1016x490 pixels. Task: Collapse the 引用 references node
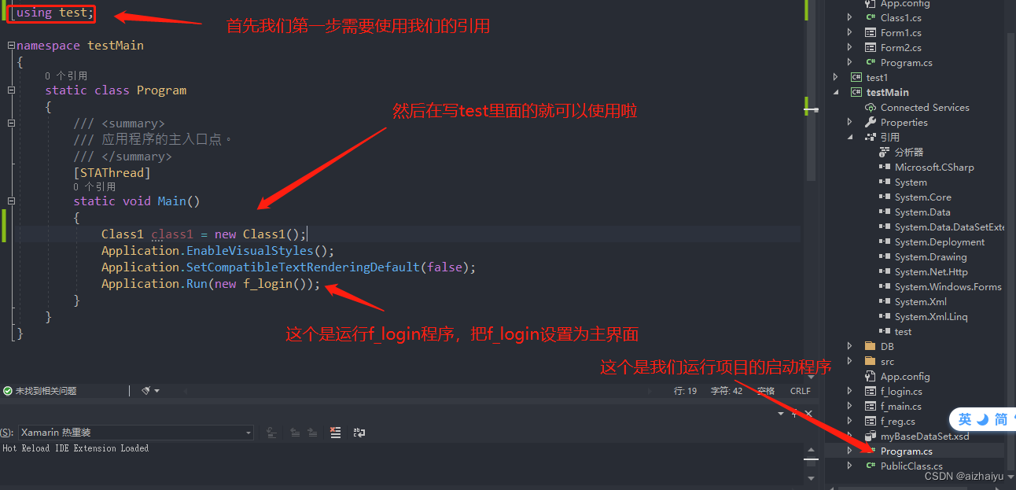pyautogui.click(x=850, y=137)
